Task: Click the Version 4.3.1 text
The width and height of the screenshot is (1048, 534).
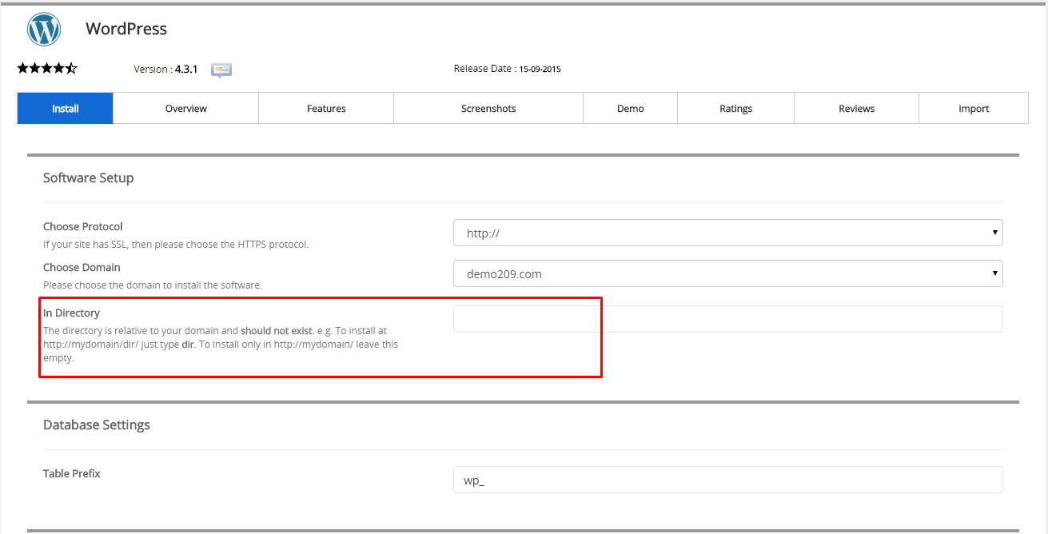Action: coord(165,70)
